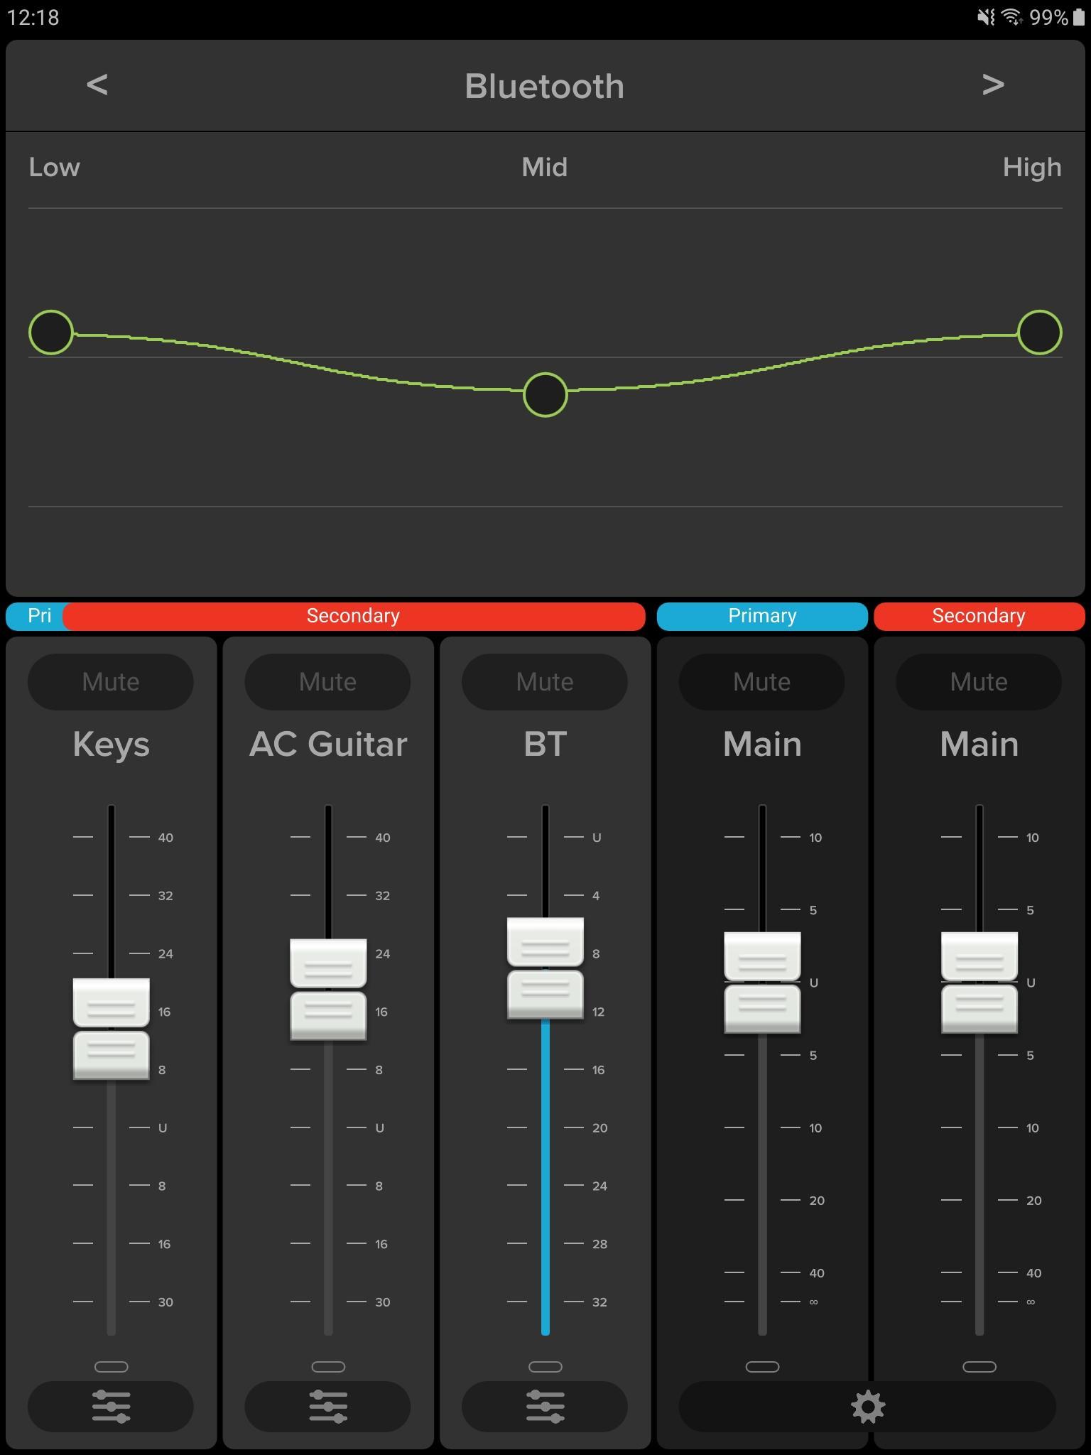Click the Secondary Main channel name
Image resolution: width=1091 pixels, height=1455 pixels.
[x=979, y=745]
